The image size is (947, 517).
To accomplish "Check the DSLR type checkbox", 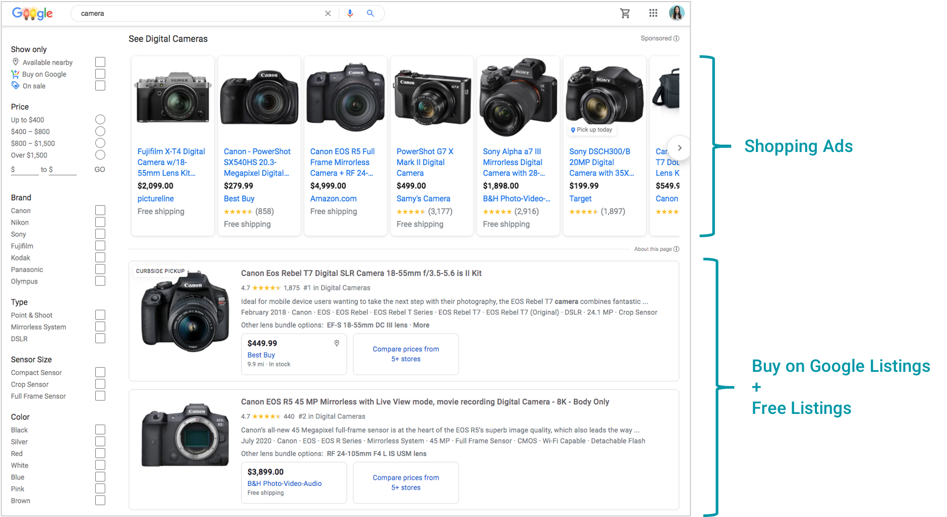I will click(100, 339).
